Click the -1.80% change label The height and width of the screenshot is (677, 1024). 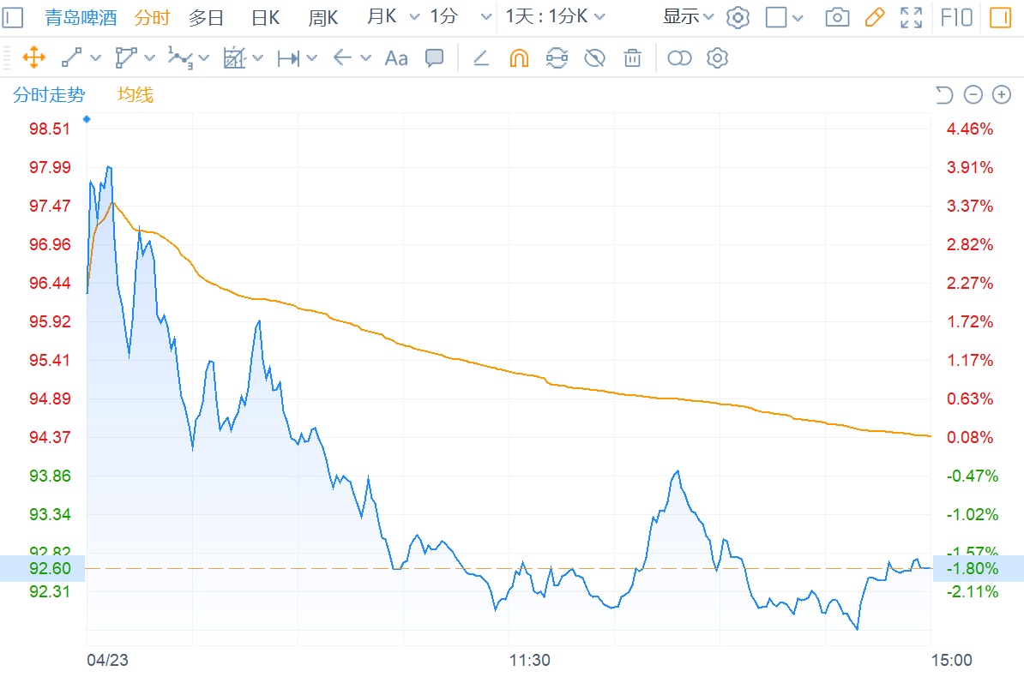click(x=973, y=568)
